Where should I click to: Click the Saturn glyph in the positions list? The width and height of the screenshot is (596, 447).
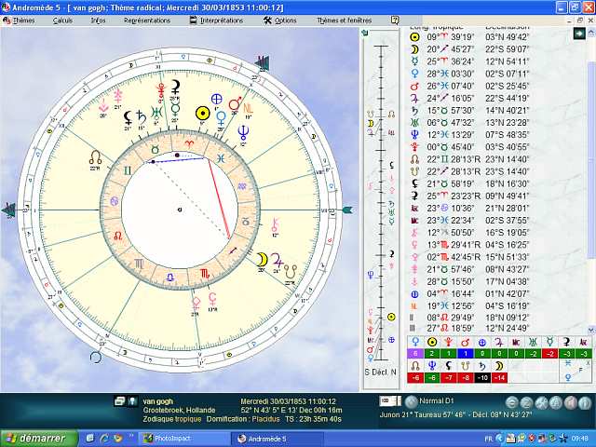tap(414, 110)
